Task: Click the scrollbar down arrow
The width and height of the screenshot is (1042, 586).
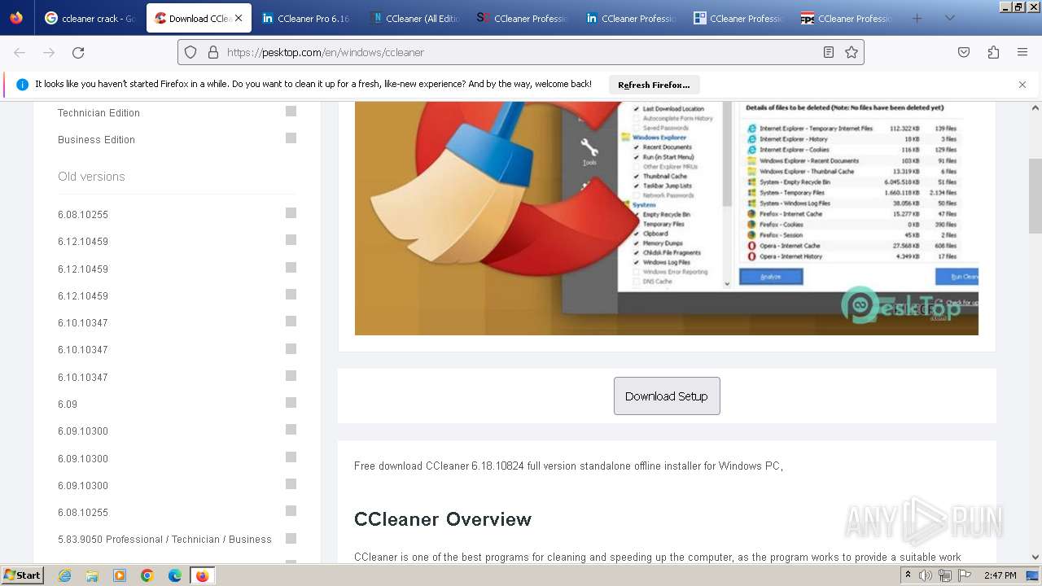Action: (1035, 558)
